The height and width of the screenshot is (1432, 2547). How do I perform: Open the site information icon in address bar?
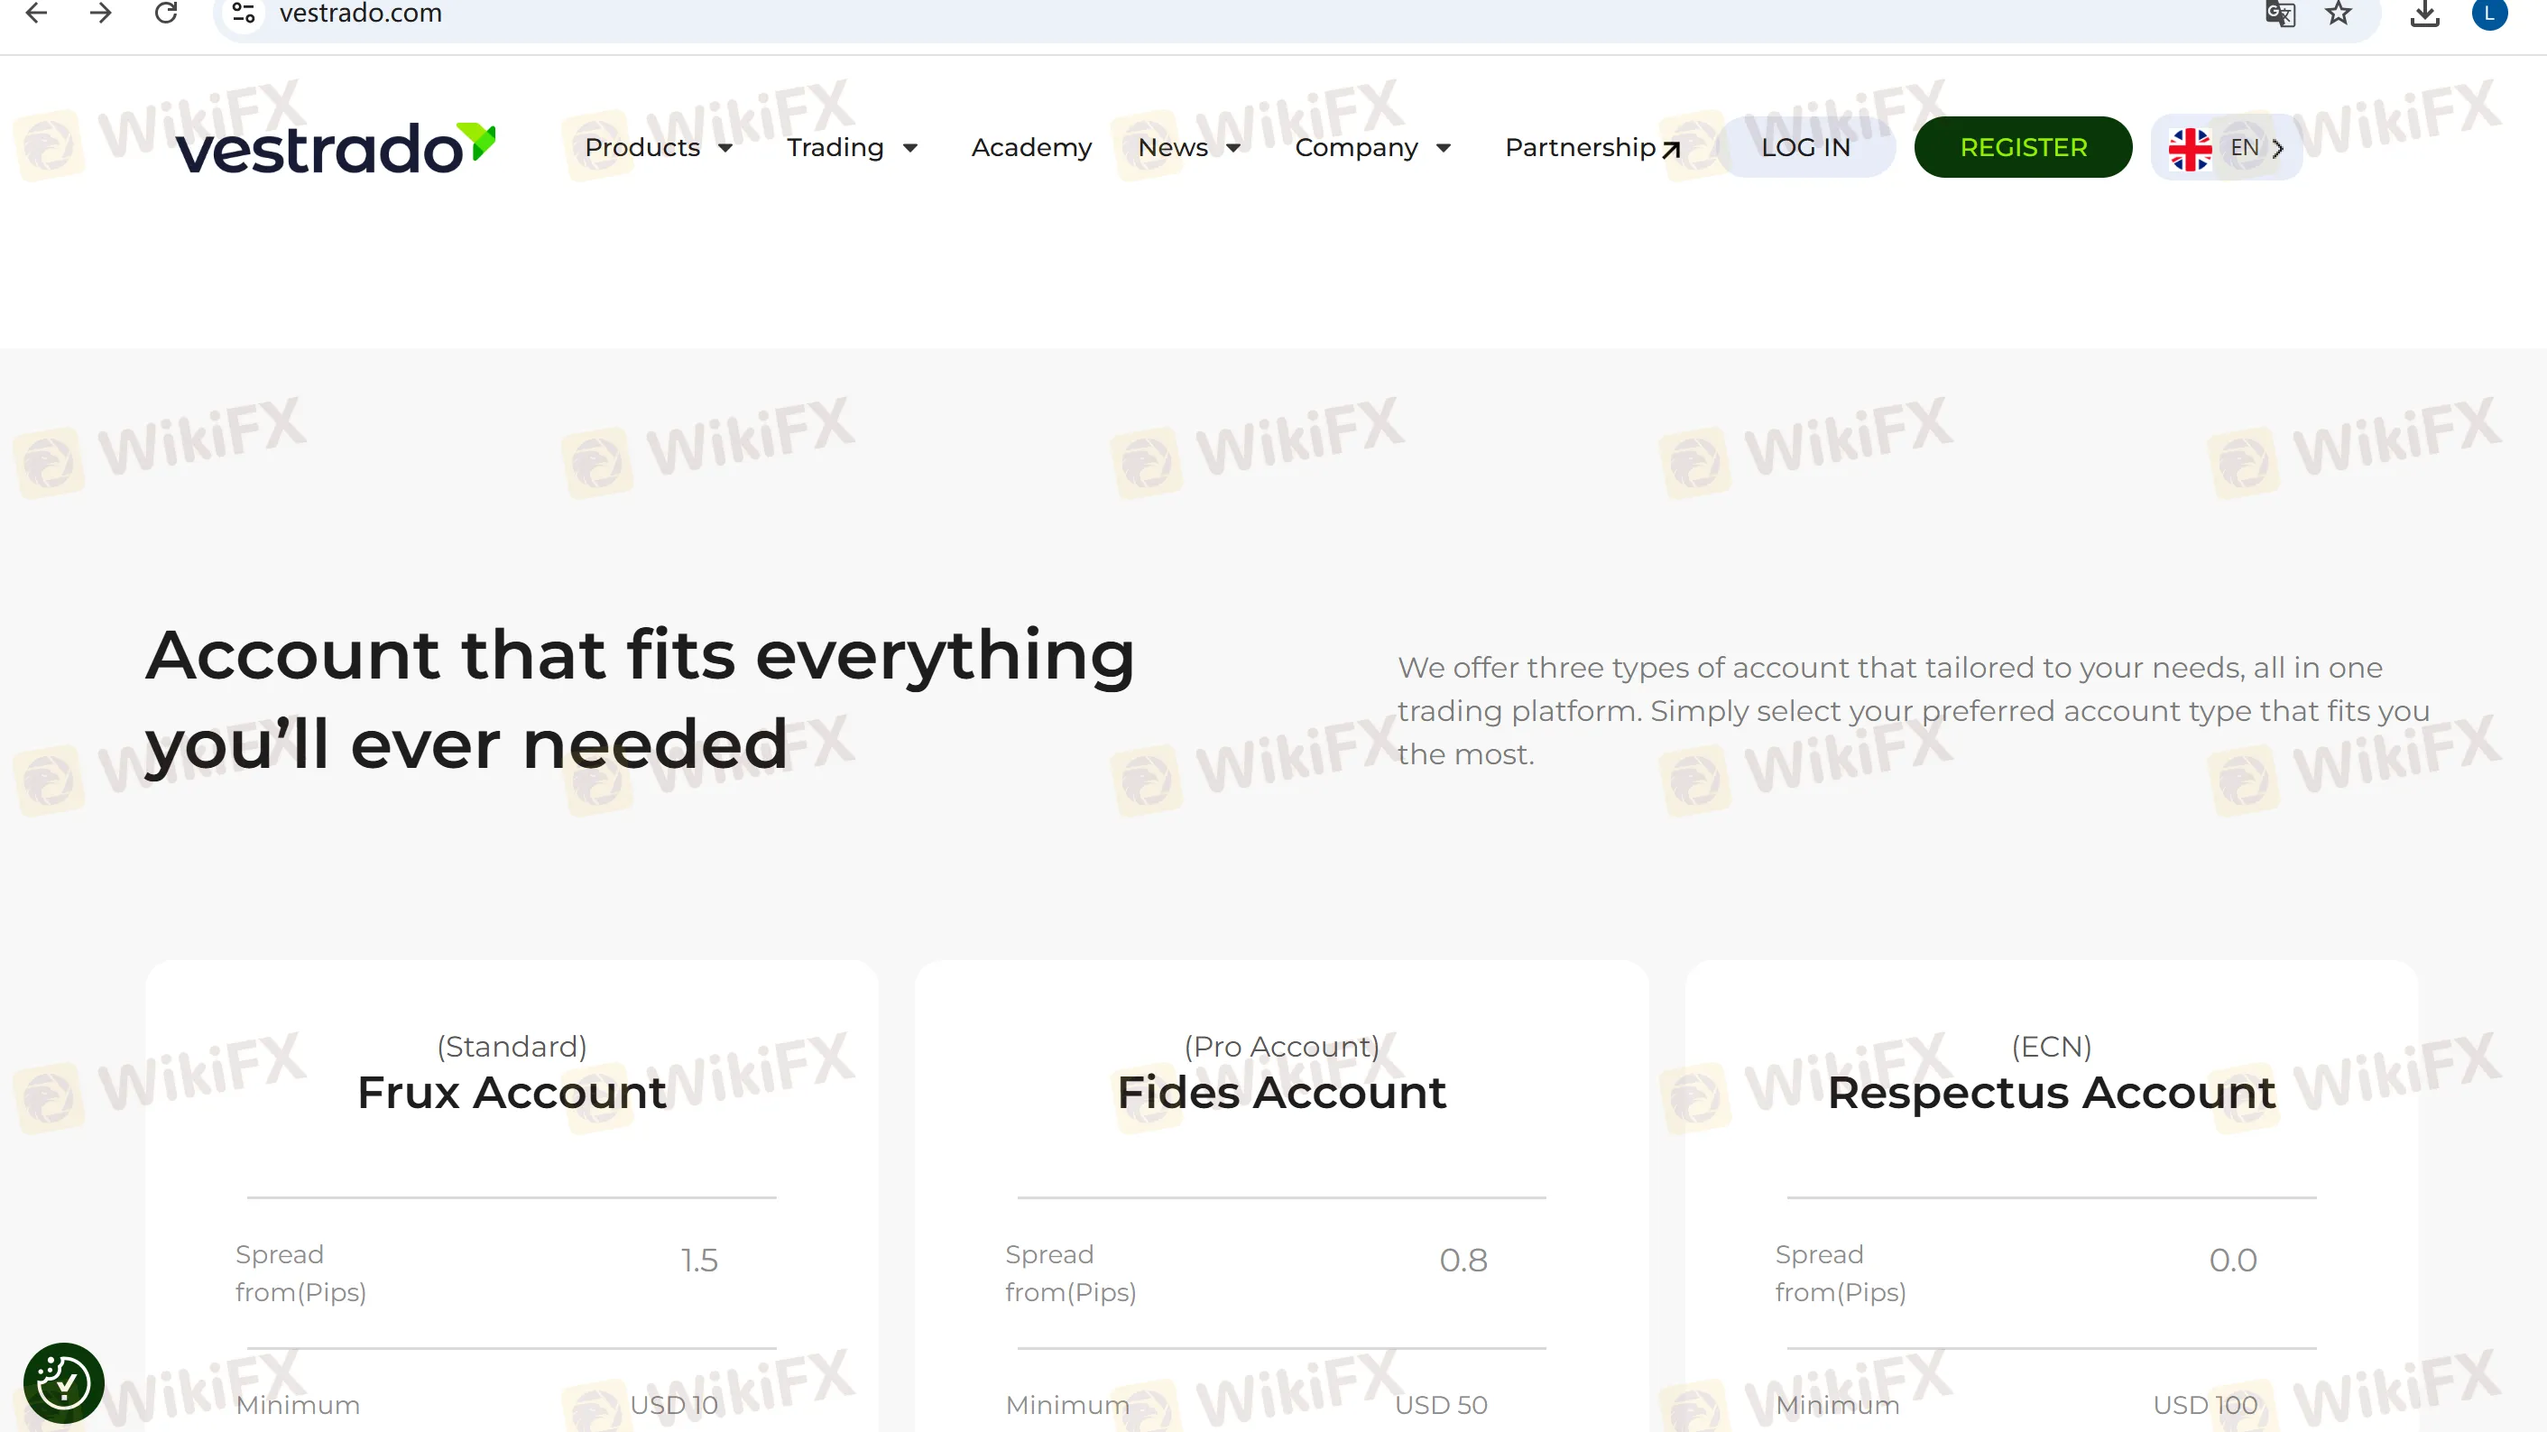click(x=244, y=13)
